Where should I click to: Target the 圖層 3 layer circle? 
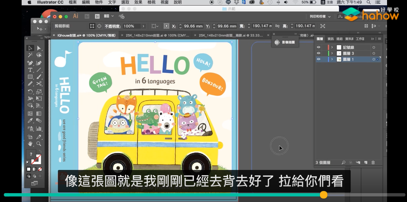pos(374,53)
